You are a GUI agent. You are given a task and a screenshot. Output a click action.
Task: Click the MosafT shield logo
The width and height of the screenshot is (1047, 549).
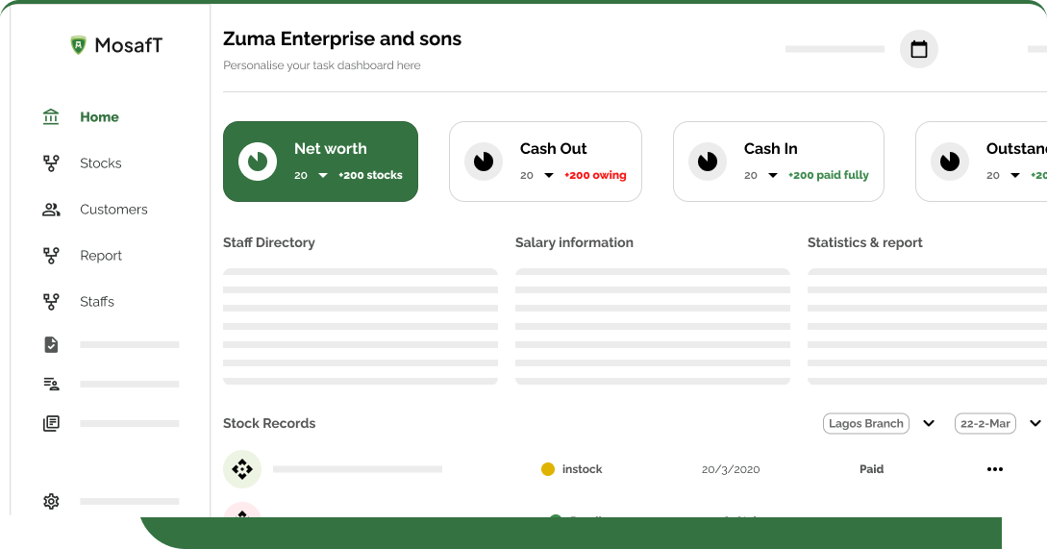[x=78, y=45]
